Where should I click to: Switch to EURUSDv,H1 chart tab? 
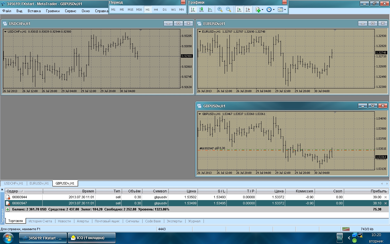click(x=39, y=183)
